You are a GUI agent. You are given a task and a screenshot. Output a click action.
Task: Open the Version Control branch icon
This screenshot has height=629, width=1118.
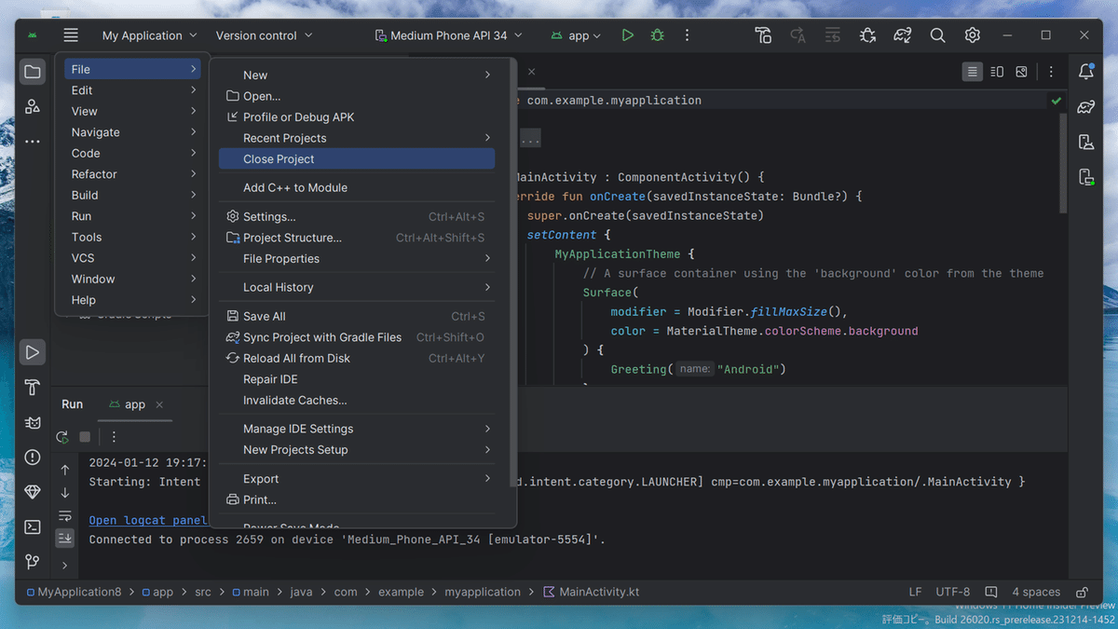coord(33,561)
